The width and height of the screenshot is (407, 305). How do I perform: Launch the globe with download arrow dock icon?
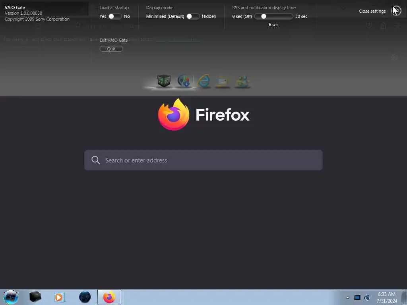184,81
